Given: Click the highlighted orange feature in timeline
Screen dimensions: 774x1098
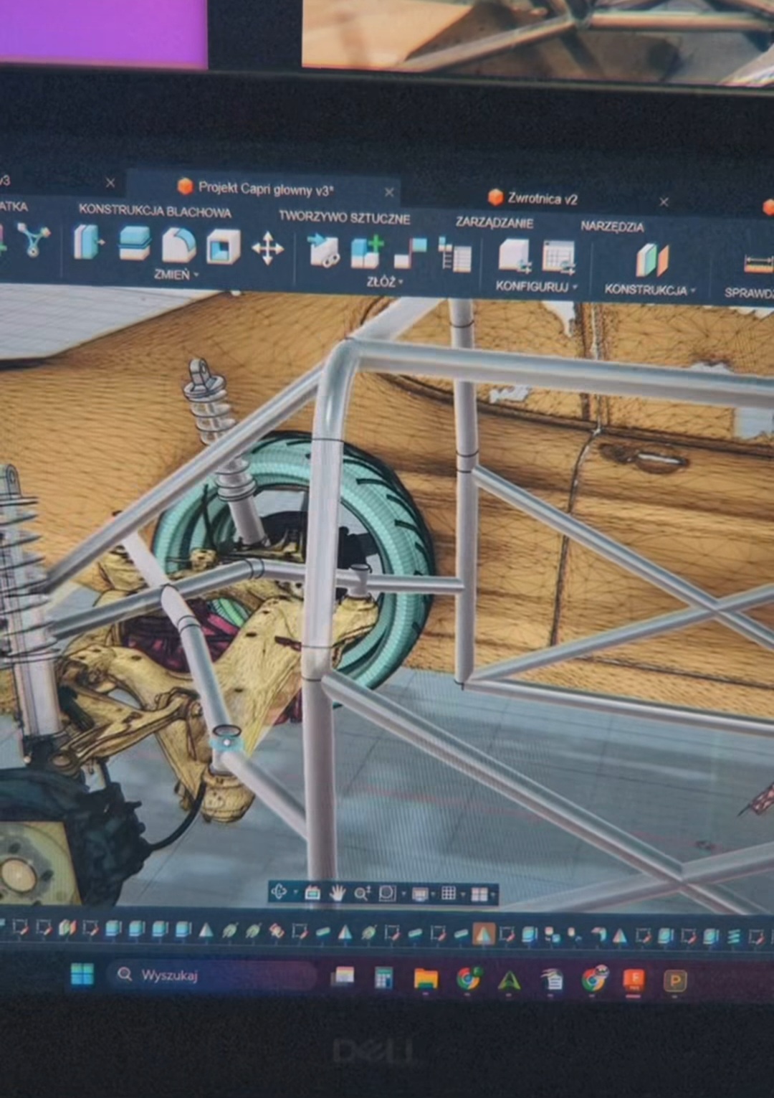Looking at the screenshot, I should (484, 934).
